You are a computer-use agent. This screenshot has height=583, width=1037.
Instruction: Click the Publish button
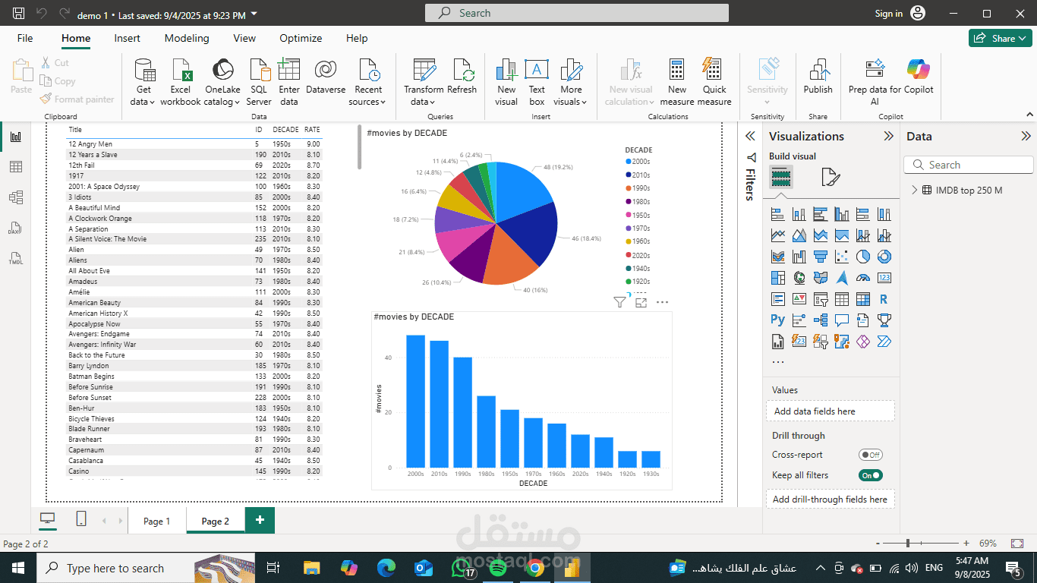pyautogui.click(x=818, y=77)
